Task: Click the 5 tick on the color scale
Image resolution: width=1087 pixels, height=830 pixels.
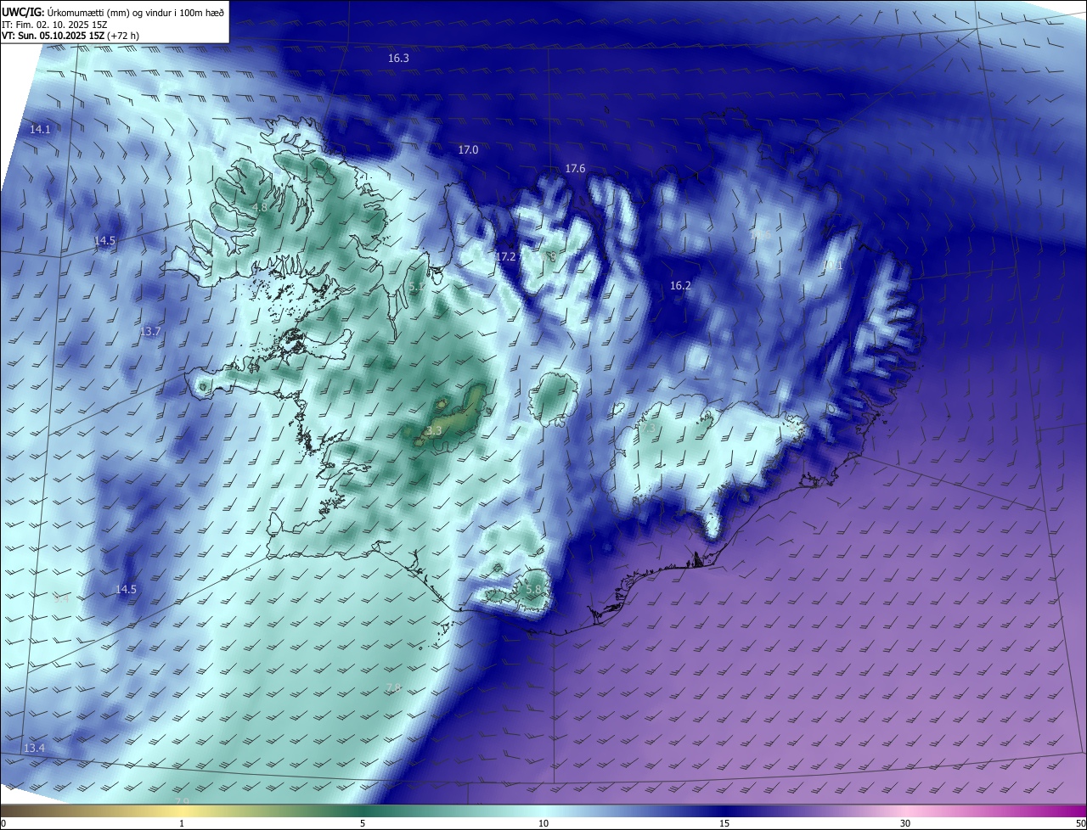Action: [363, 823]
